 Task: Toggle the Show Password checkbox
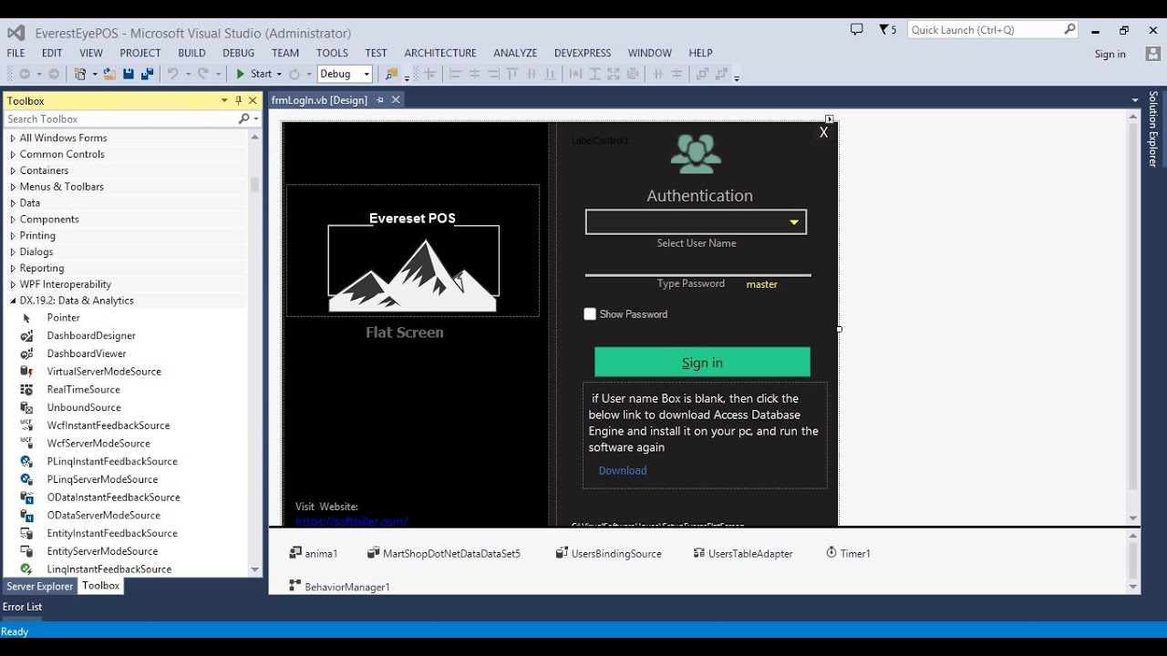(590, 314)
